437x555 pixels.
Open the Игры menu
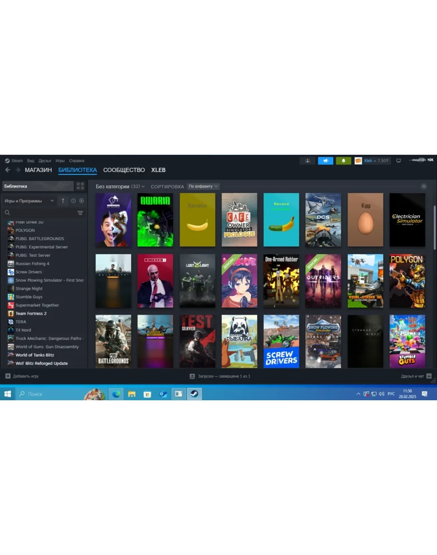pos(60,160)
